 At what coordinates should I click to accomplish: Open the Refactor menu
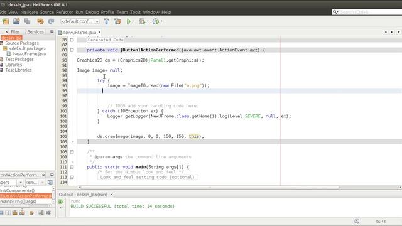(x=64, y=12)
